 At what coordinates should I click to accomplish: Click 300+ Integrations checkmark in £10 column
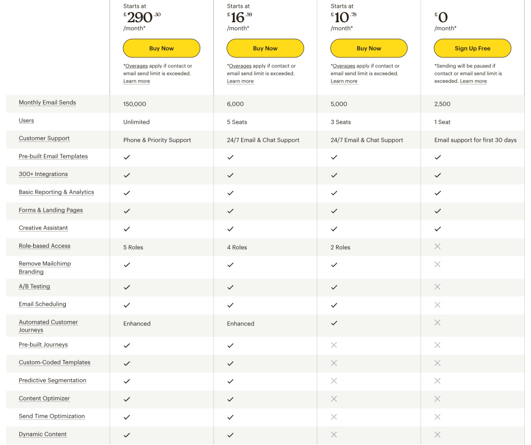pyautogui.click(x=334, y=175)
